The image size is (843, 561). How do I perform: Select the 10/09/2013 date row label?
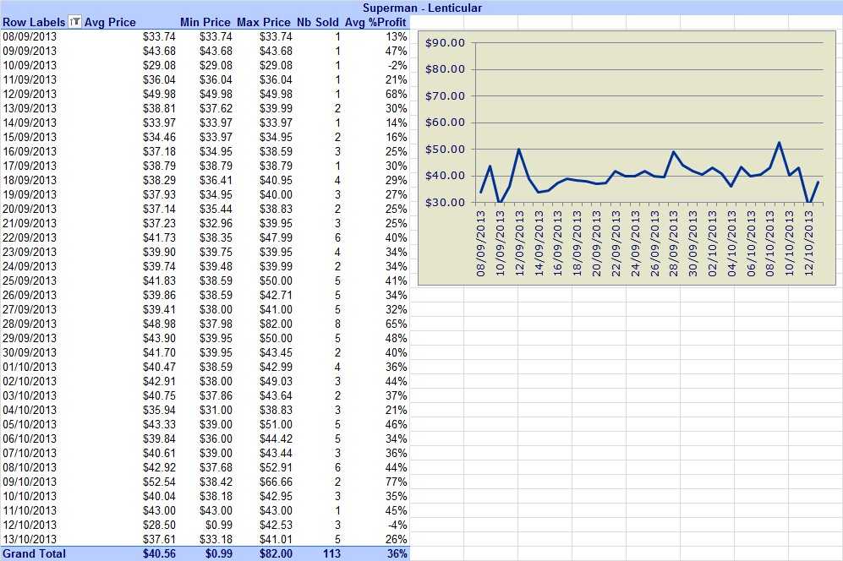(x=30, y=66)
